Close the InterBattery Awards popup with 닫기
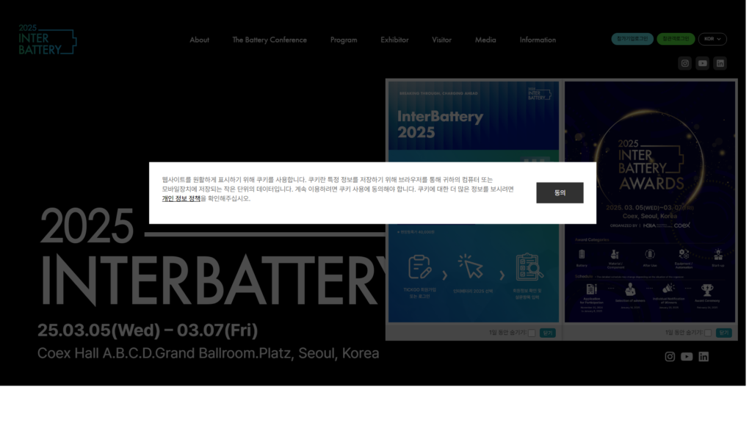 point(723,333)
